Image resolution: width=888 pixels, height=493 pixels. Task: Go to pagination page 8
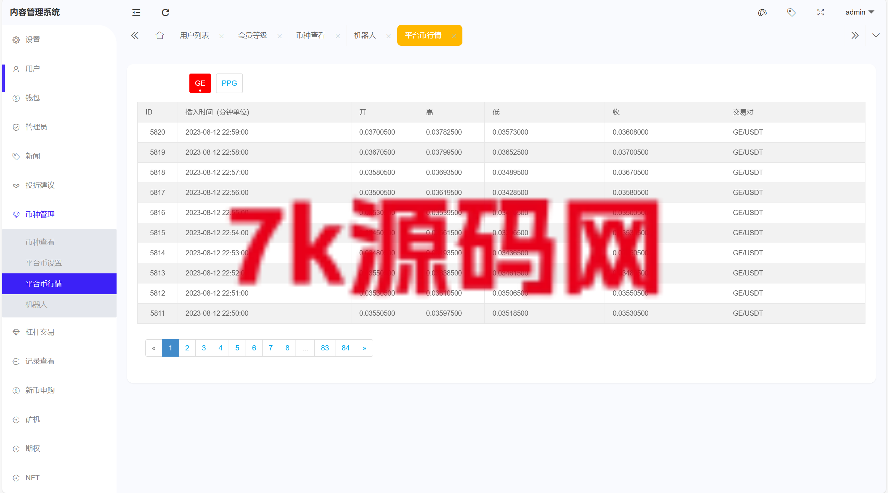coord(287,348)
